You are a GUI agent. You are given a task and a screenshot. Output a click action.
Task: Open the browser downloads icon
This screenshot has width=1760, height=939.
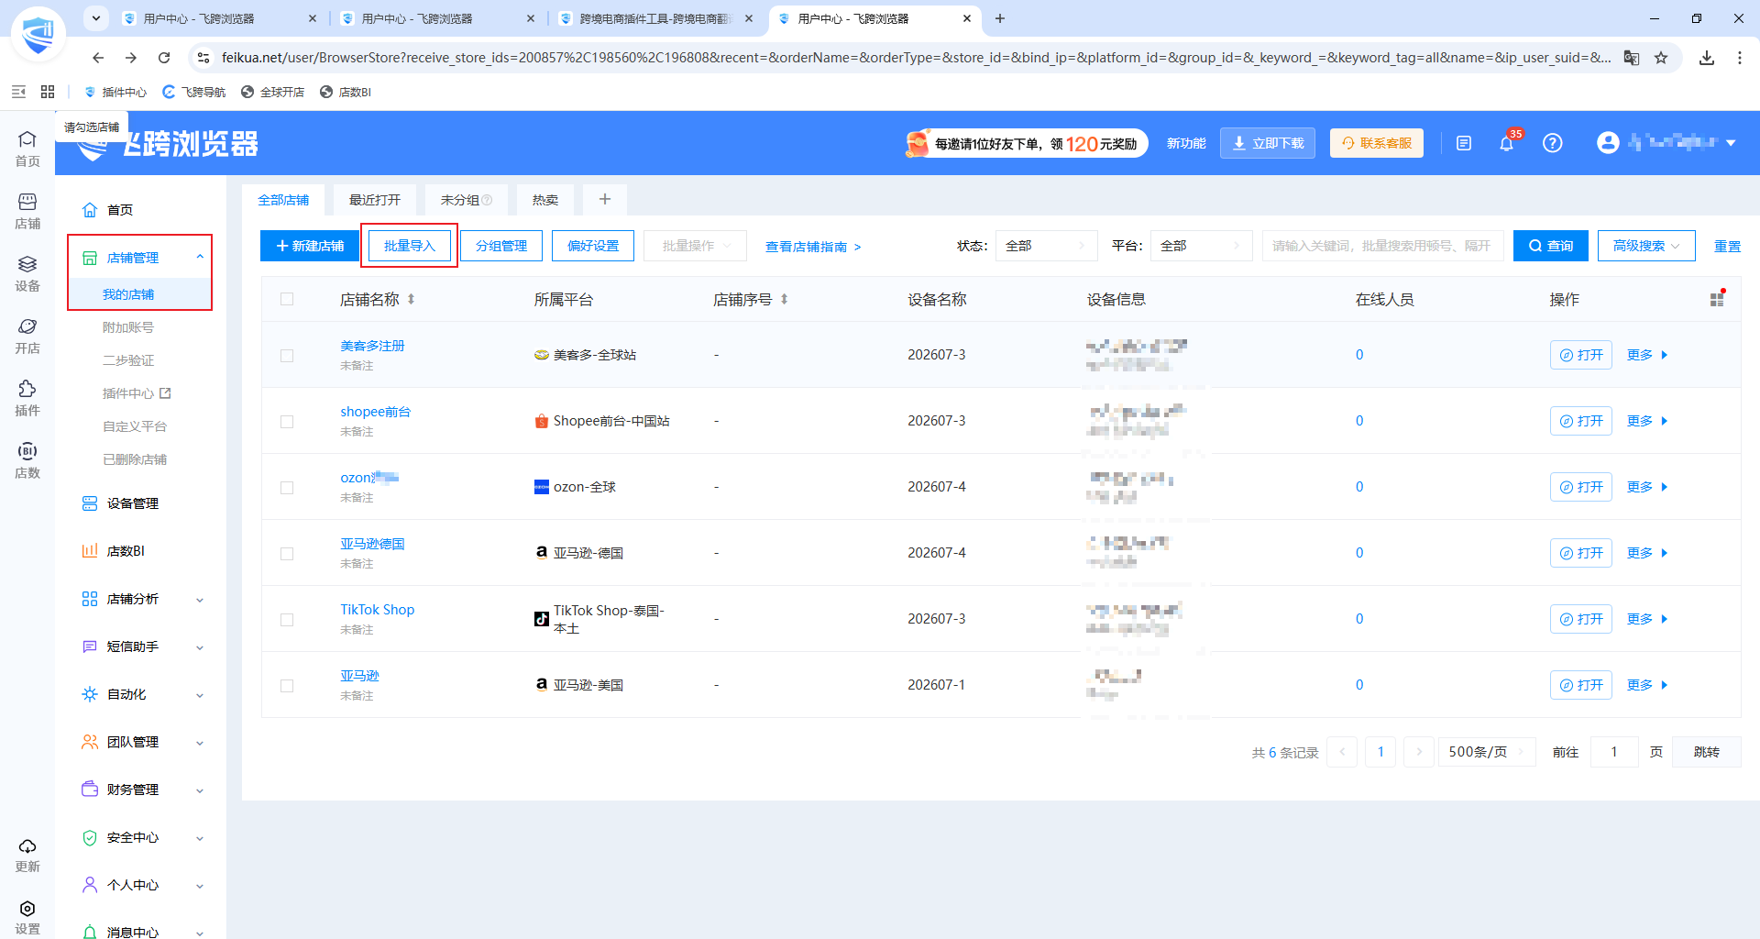pyautogui.click(x=1707, y=58)
